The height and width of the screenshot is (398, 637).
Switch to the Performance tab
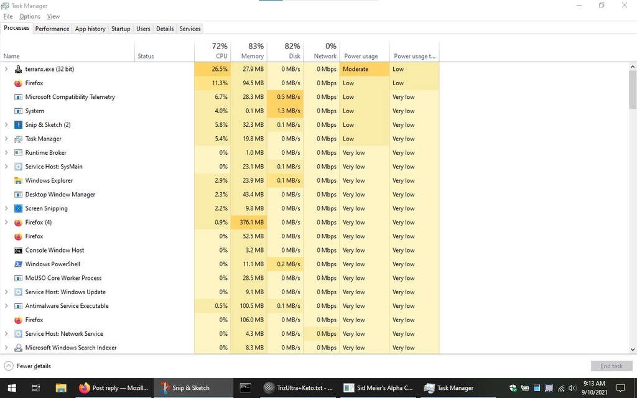52,29
